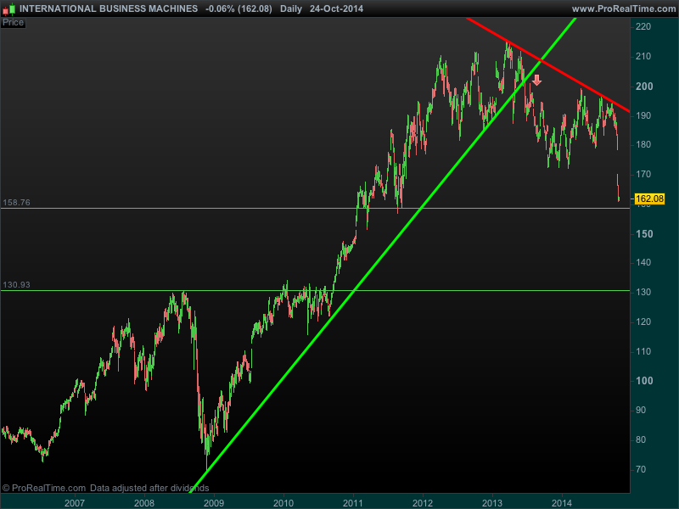Viewport: 679px width, 509px height.
Task: Click the 110 price axis label
Action: 643,351
